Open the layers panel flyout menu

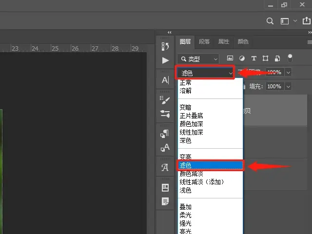(309, 42)
